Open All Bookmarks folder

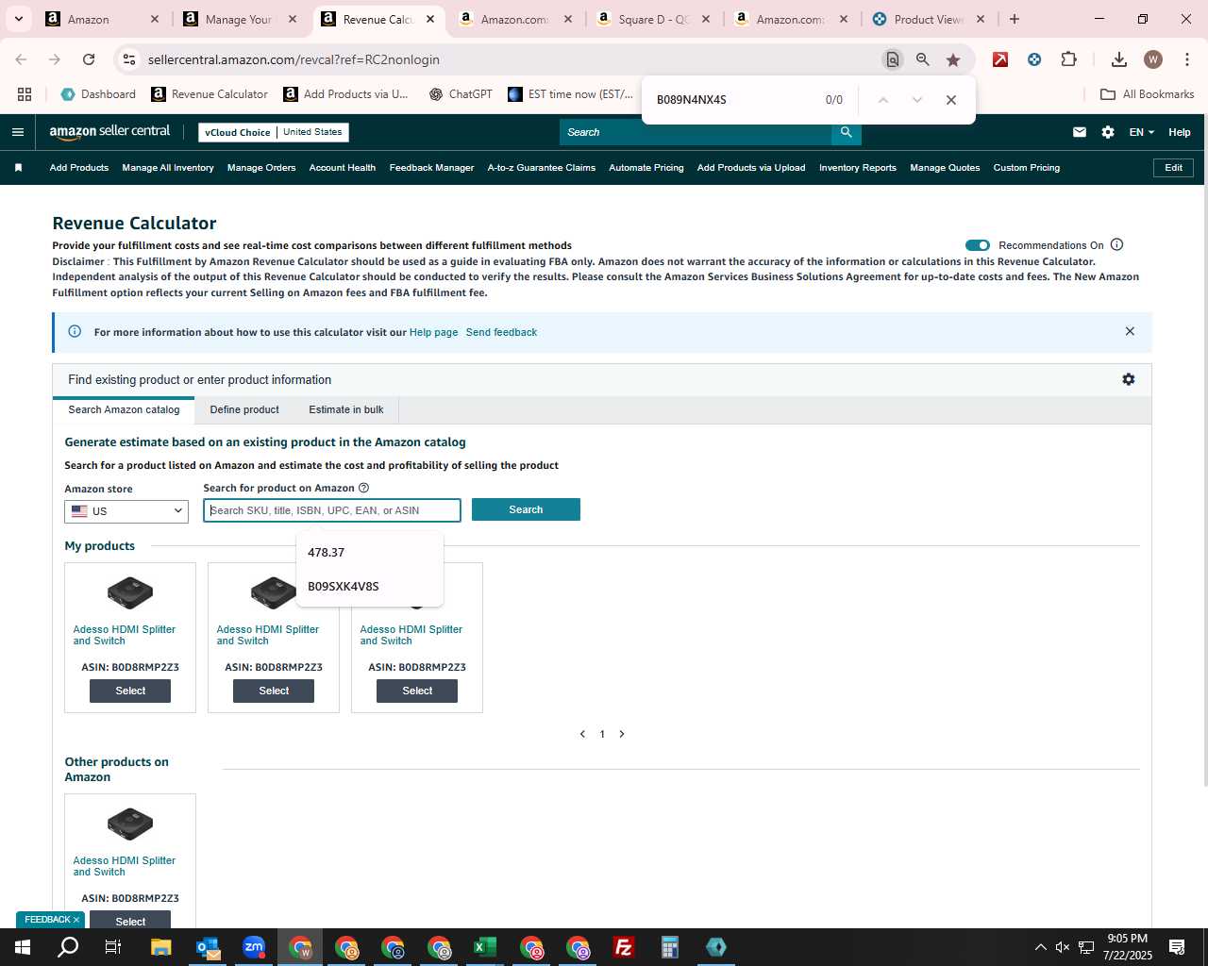coord(1148,94)
